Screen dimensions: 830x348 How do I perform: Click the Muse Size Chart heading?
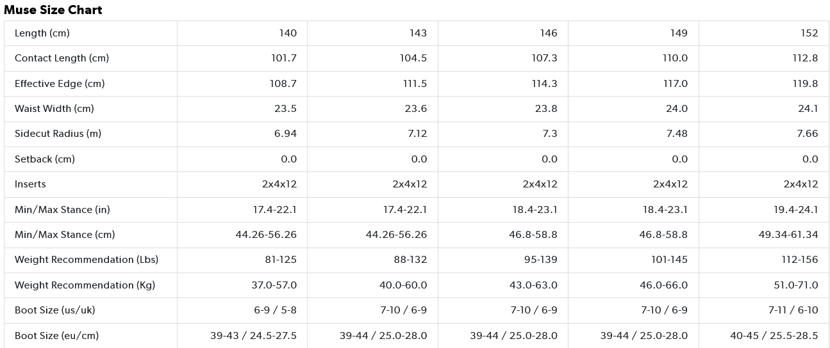pos(53,10)
